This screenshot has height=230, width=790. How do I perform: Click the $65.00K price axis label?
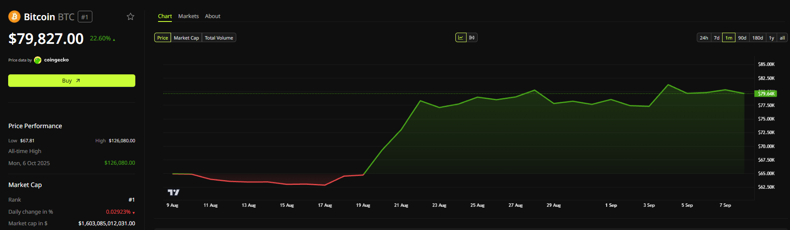pos(766,174)
